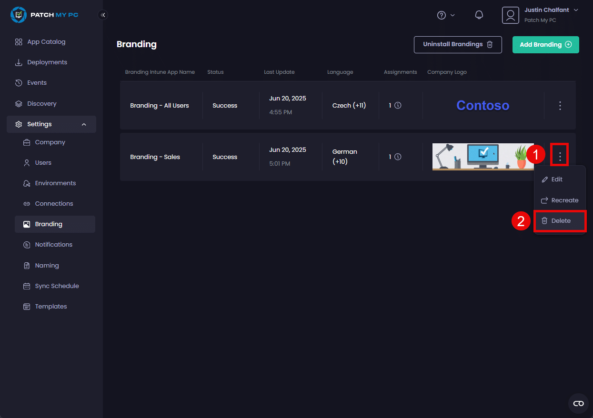
Task: Click the info icon in Branding - Sales assignments
Action: (x=398, y=157)
